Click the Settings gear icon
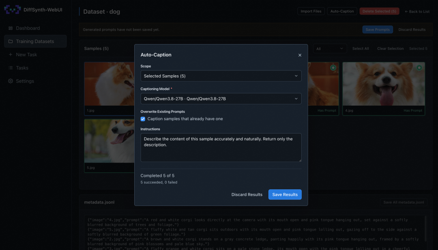Screen dimensions: 438x250 pyautogui.click(x=11, y=81)
